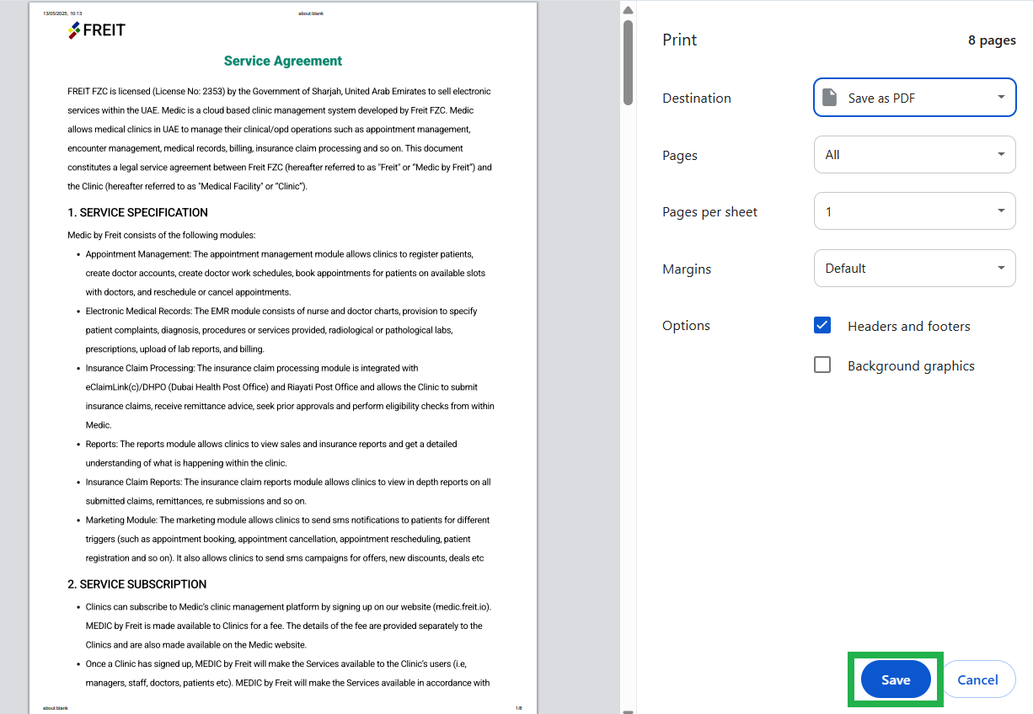
Task: Click the Headers and footers label
Action: [x=909, y=326]
